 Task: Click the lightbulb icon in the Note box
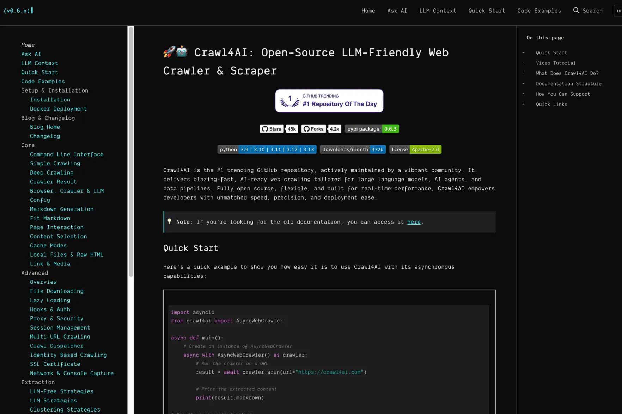click(170, 222)
